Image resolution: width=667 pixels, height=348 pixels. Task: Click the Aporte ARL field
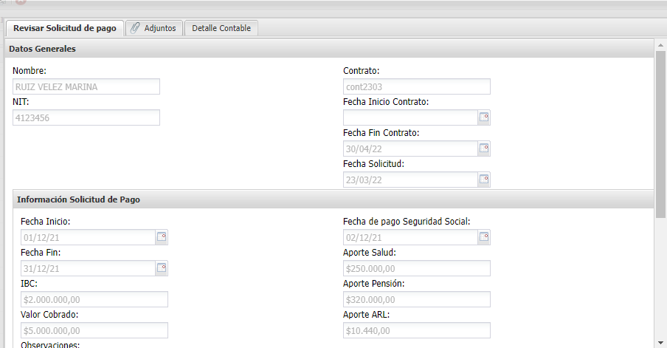point(416,330)
